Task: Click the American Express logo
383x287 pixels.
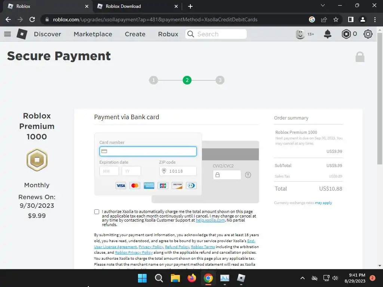Action: 149,185
